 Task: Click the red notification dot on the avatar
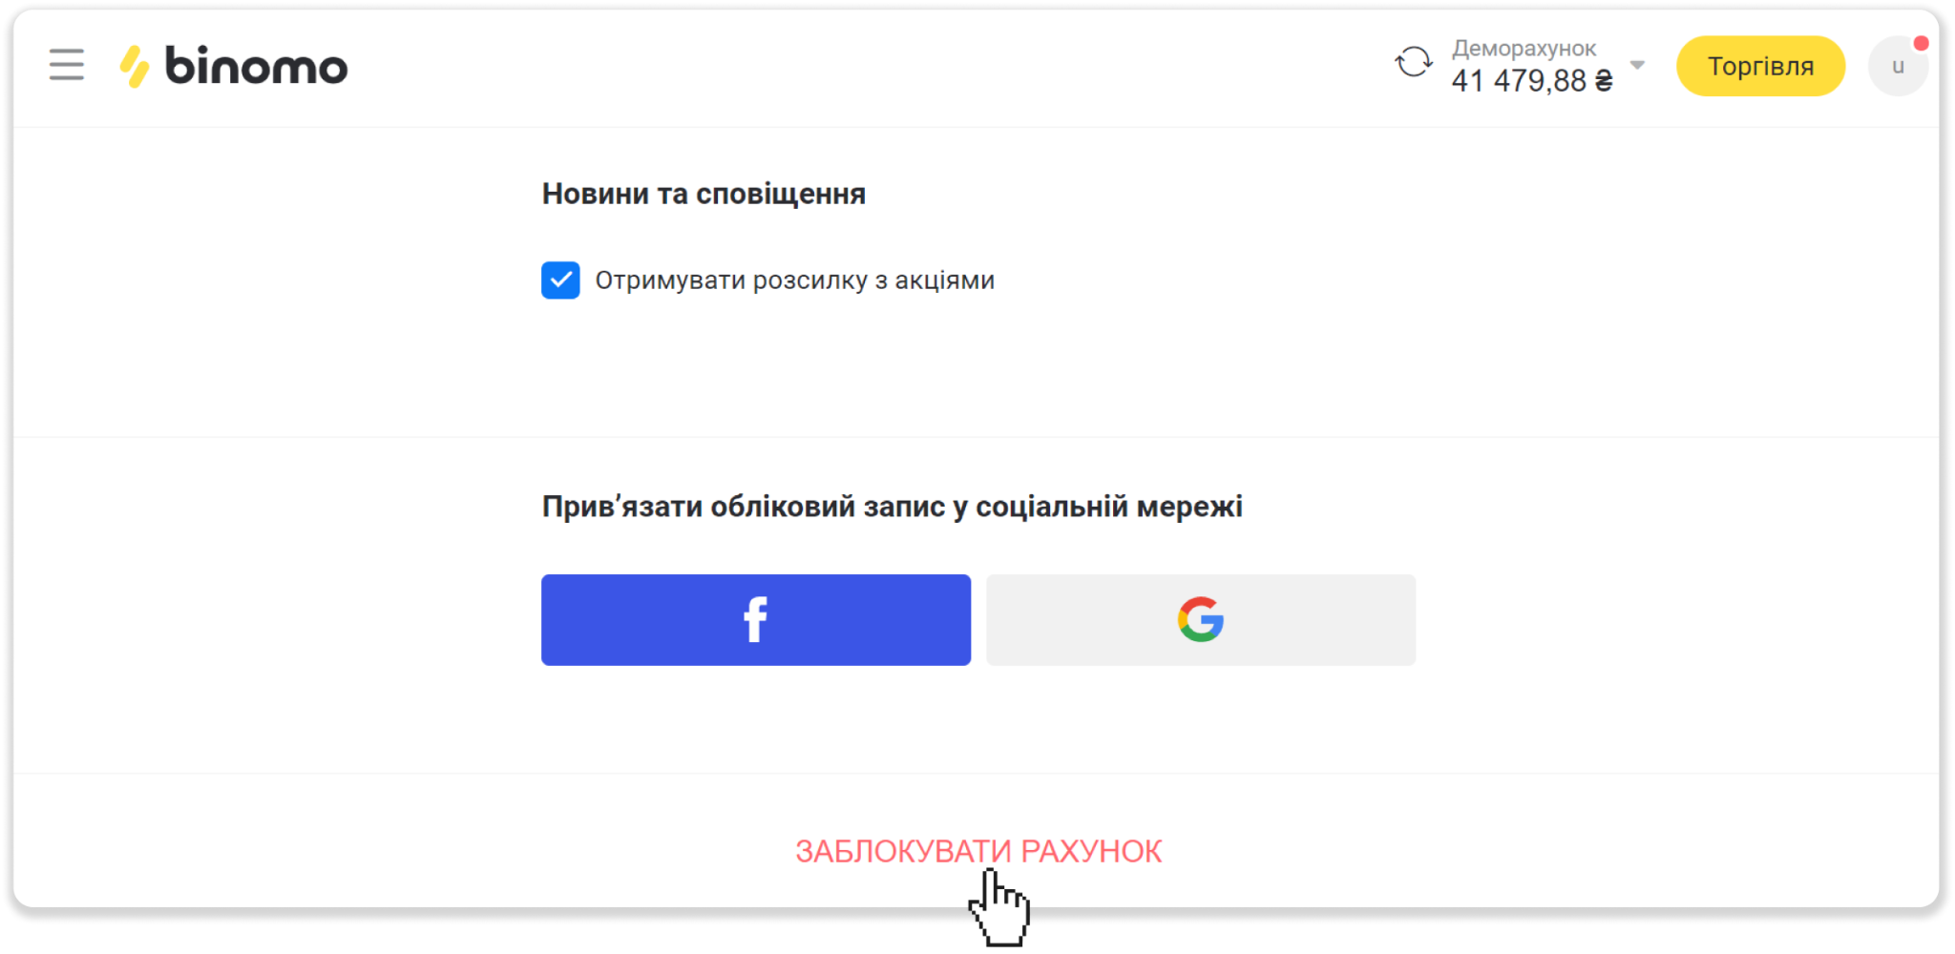(x=1921, y=44)
